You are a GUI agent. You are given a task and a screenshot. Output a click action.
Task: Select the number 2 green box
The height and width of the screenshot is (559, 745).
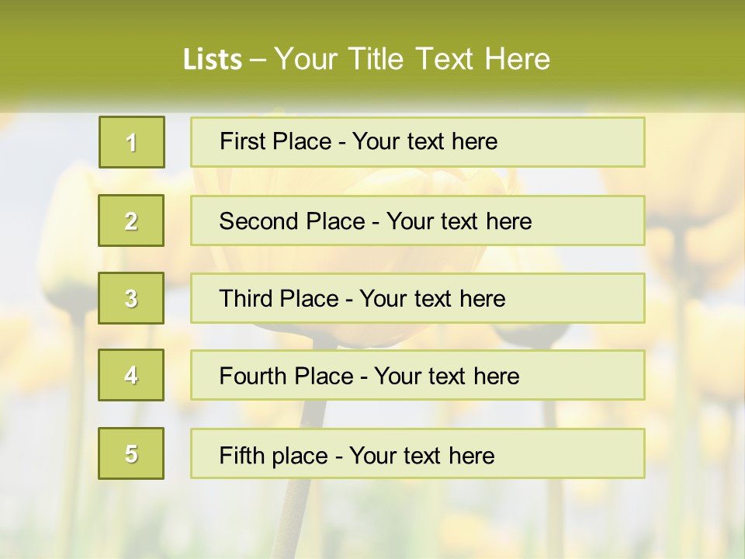[x=131, y=220]
